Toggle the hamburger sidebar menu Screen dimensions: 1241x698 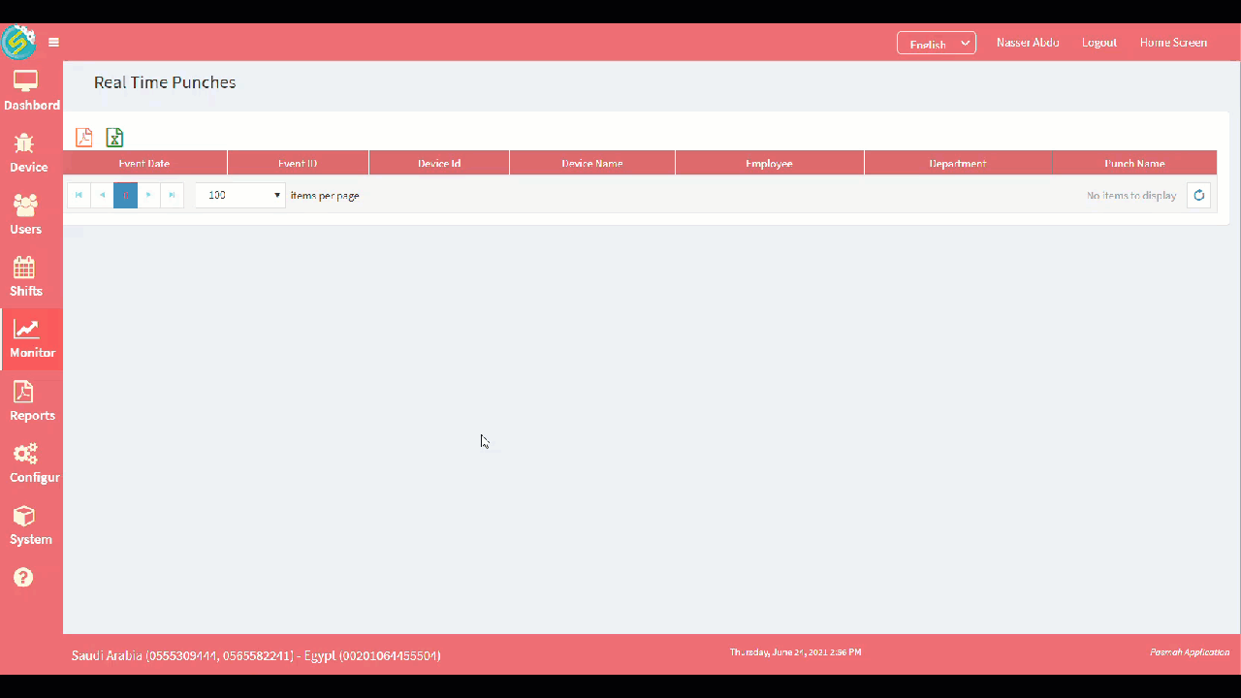54,43
